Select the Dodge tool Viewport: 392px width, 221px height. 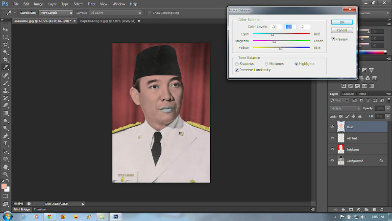(x=5, y=128)
